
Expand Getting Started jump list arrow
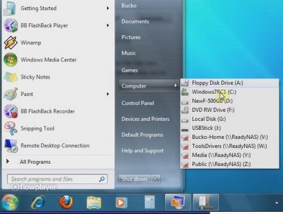point(108,8)
